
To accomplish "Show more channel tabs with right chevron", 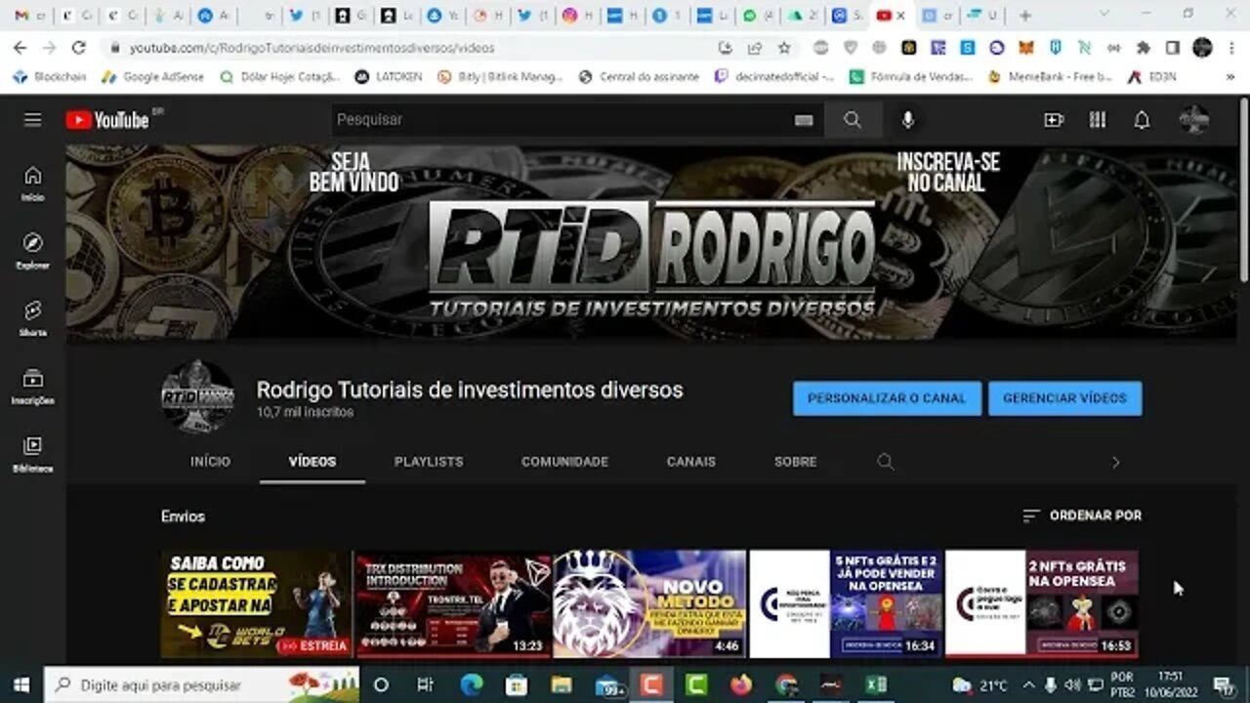I will (x=1115, y=462).
